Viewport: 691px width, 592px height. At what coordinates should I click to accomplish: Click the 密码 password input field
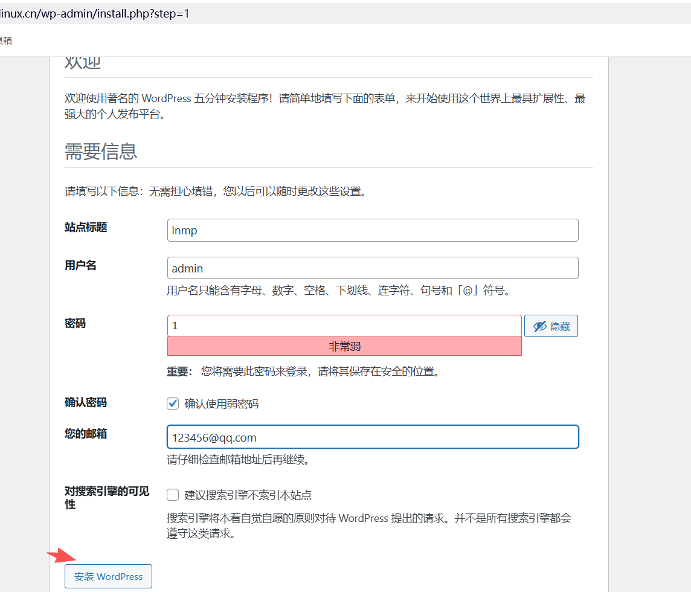344,326
